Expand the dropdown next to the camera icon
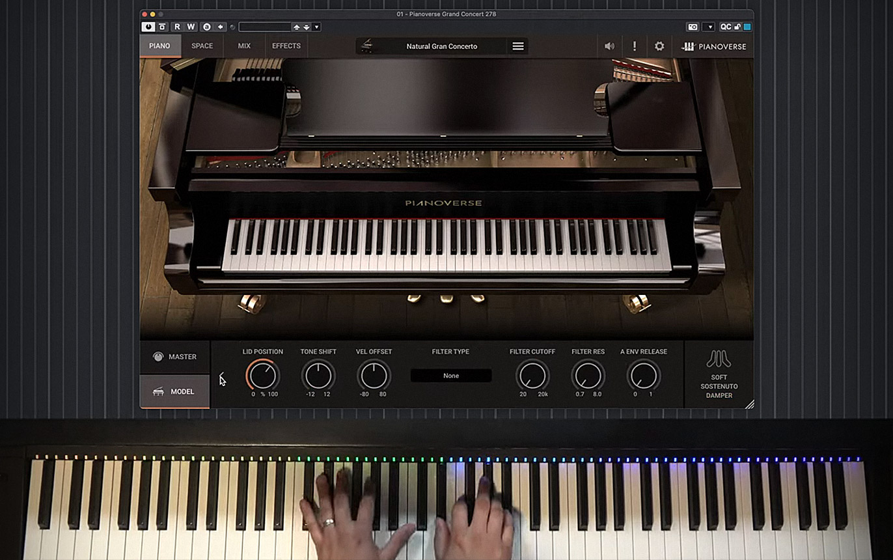 pyautogui.click(x=709, y=27)
